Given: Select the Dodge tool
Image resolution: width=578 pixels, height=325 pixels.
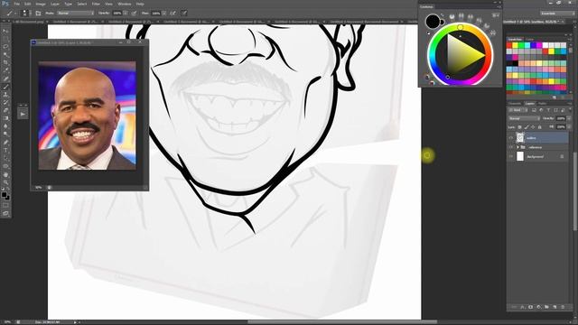Looking at the screenshot, I should click(5, 135).
